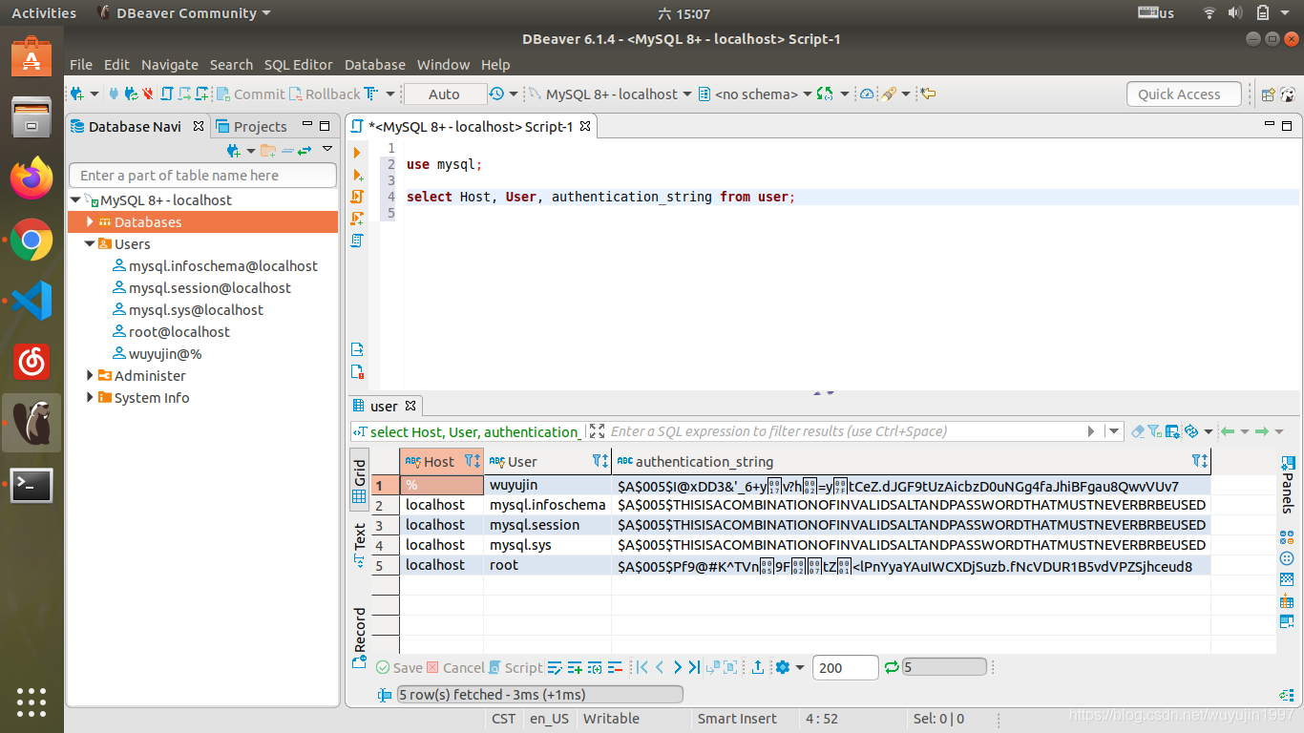This screenshot has height=733, width=1304.
Task: Open the Database menu
Action: [x=375, y=65]
